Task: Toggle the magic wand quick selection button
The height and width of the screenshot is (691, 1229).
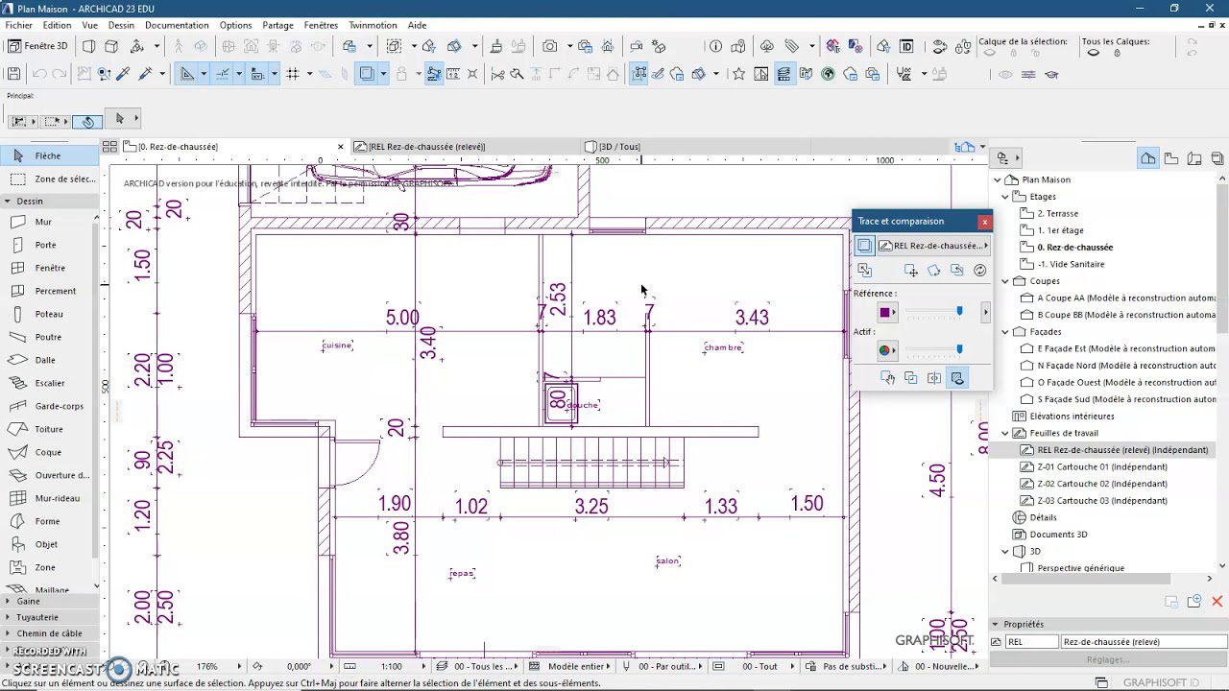Action: click(87, 121)
